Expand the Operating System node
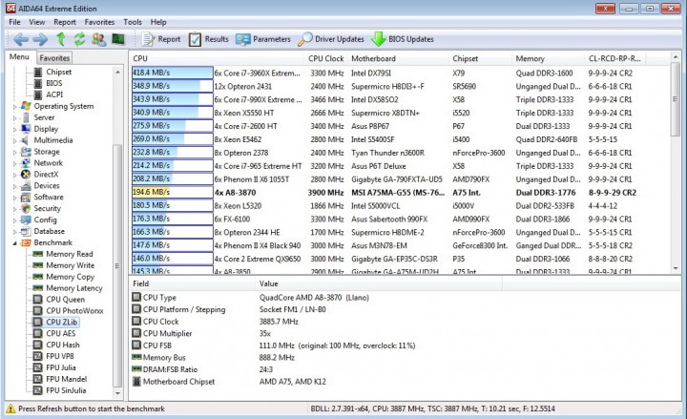687x419 pixels. click(x=14, y=107)
